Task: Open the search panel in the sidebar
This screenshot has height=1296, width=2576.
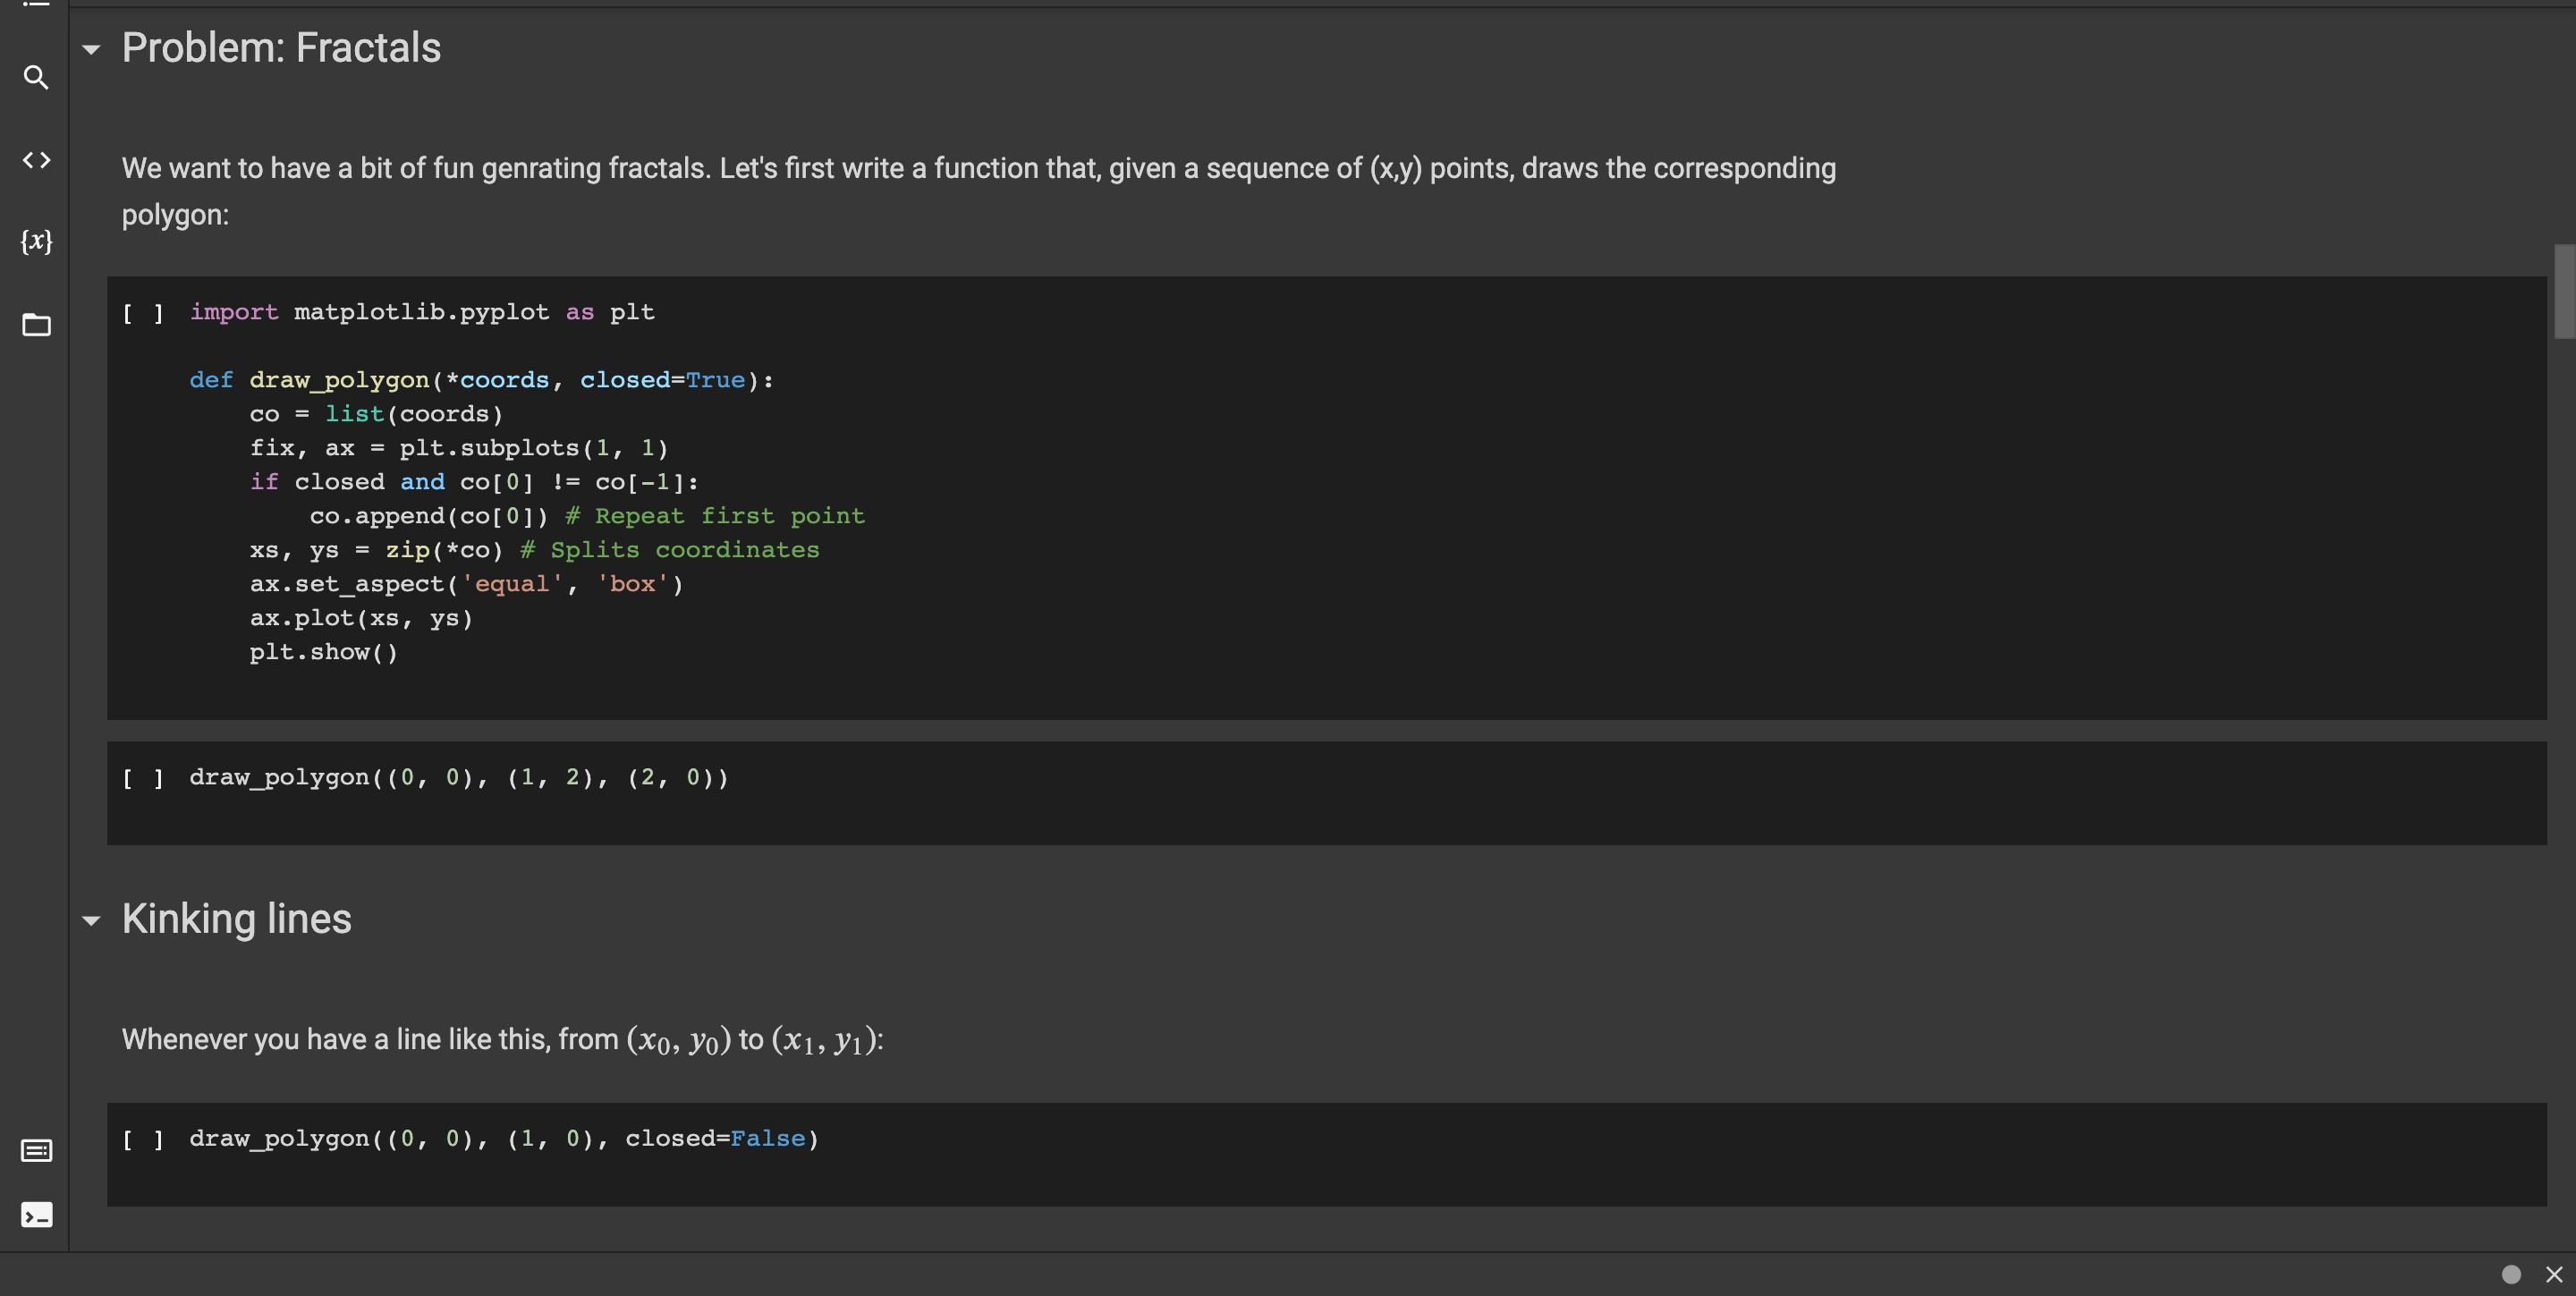Action: (36, 78)
